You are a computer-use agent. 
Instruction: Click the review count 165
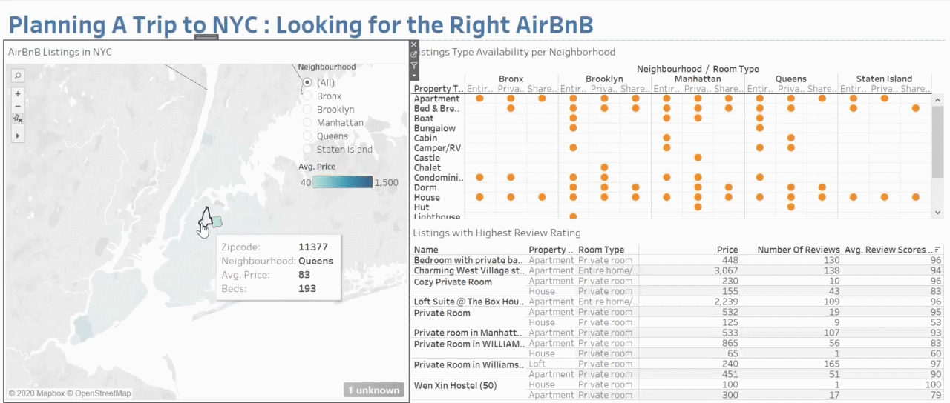click(832, 364)
